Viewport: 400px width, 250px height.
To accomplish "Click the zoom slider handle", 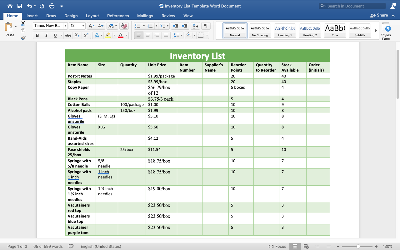I will [358, 246].
